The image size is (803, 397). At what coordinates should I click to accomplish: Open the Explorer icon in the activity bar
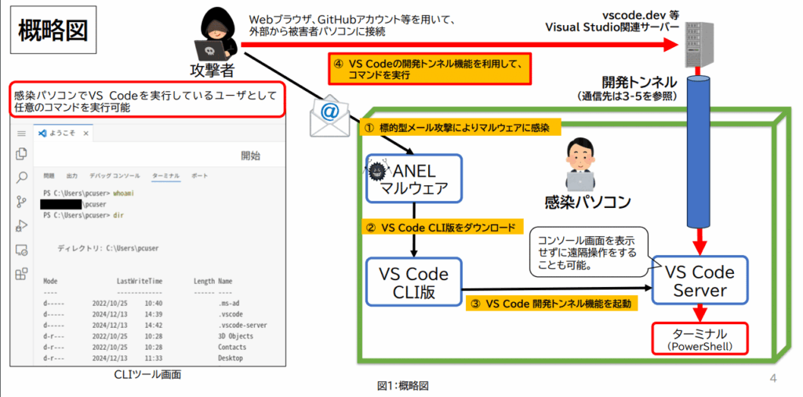(x=21, y=154)
